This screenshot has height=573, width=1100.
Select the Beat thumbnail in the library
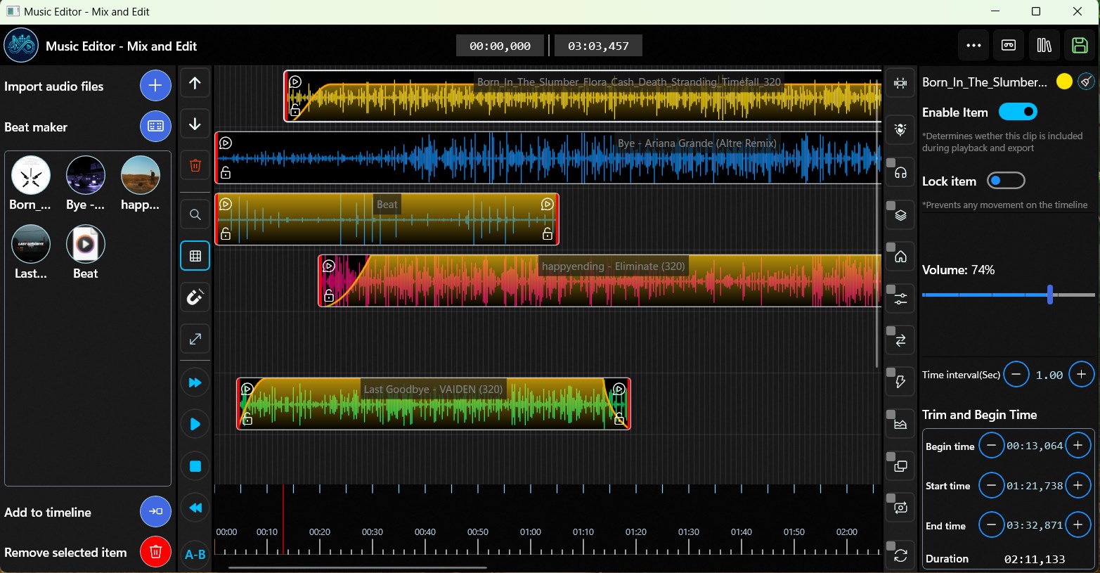[x=85, y=243]
